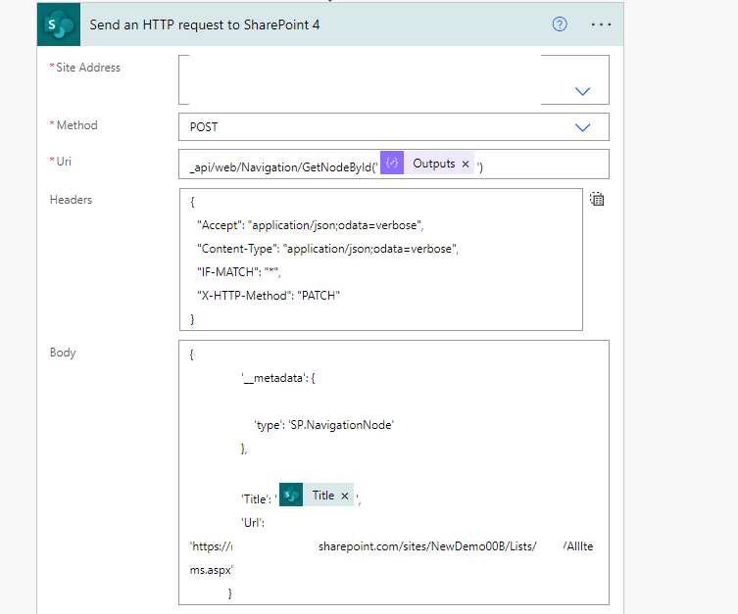Image resolution: width=738 pixels, height=614 pixels.
Task: Open help for the SharePoint HTTP action
Action: pyautogui.click(x=560, y=24)
